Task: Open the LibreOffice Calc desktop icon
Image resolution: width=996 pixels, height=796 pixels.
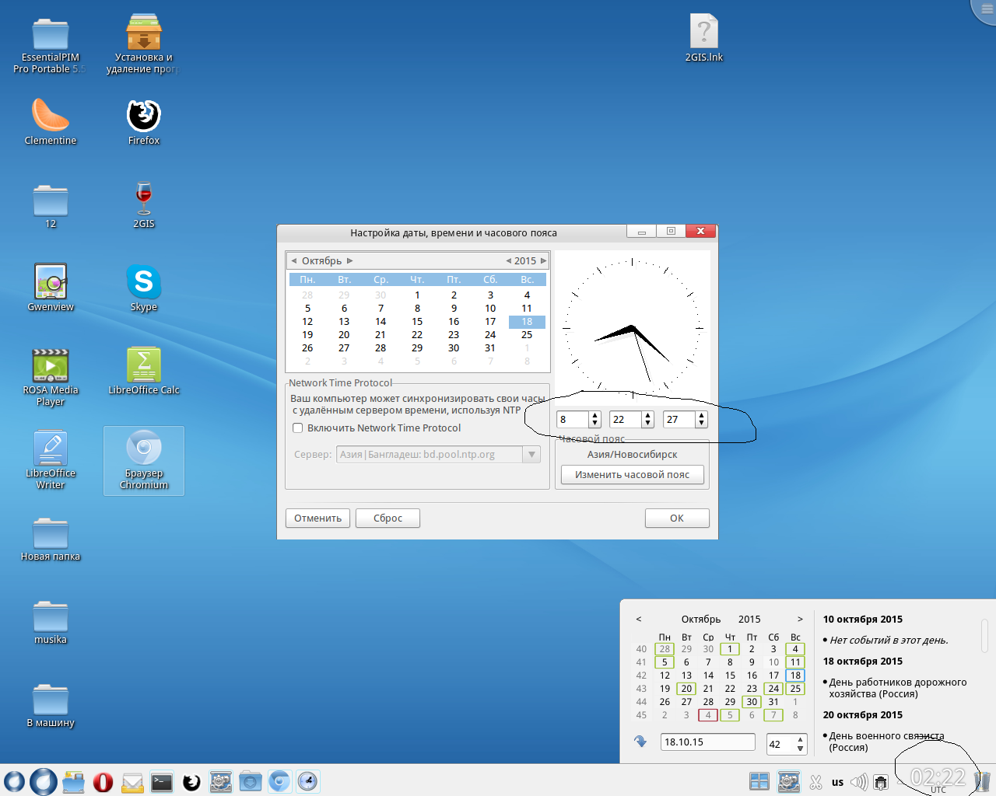Action: [144, 365]
